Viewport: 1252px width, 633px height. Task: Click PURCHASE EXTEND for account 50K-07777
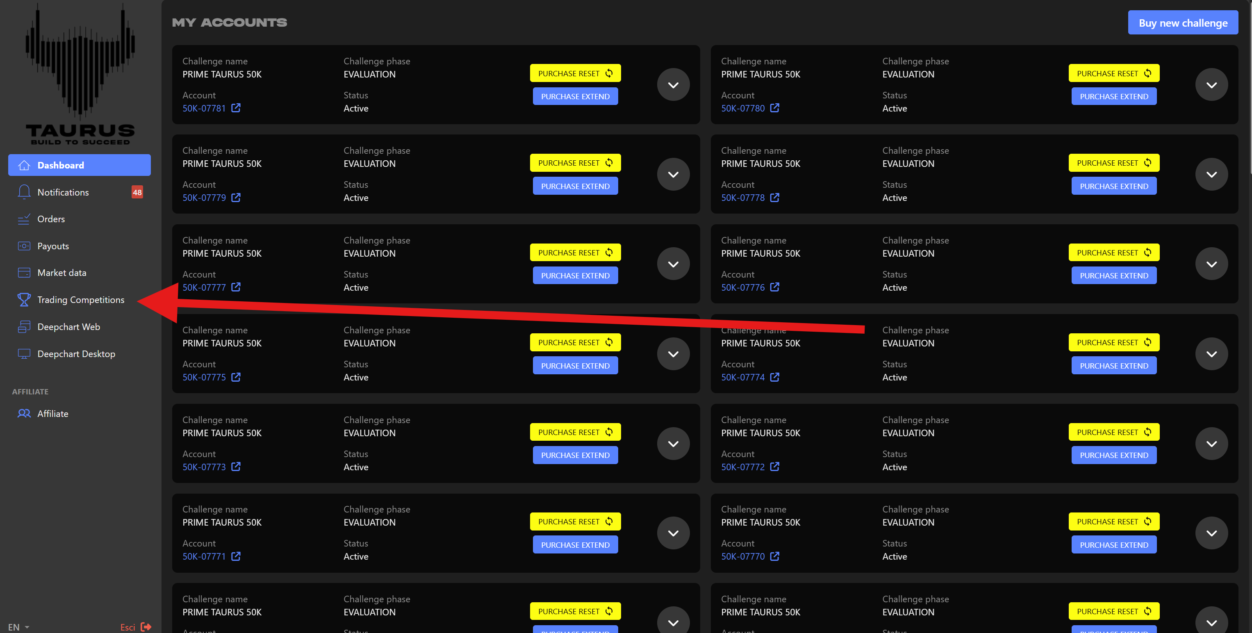[575, 276]
